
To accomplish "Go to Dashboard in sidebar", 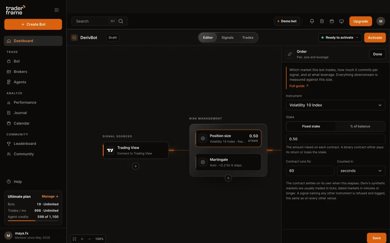I will [33, 41].
